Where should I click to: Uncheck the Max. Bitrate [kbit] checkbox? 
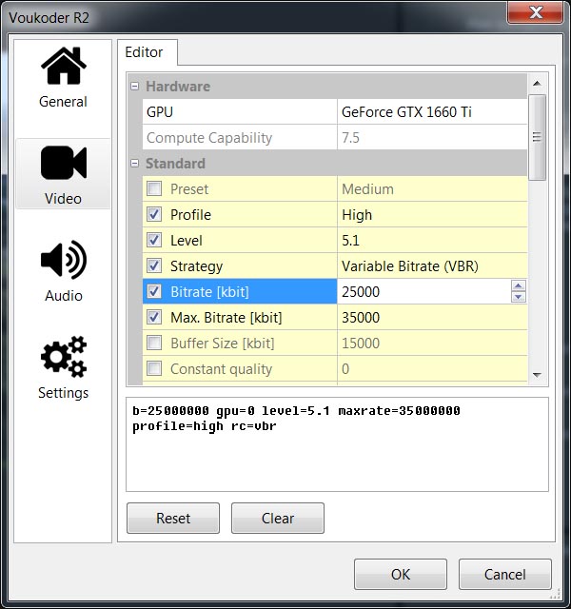click(154, 317)
